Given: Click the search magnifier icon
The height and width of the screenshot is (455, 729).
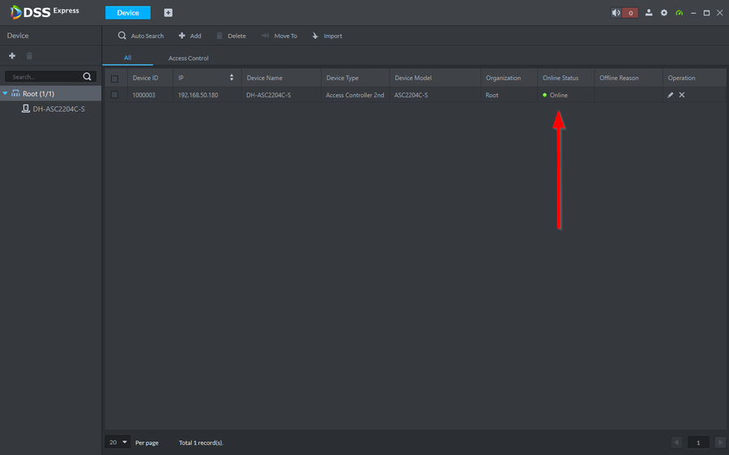Looking at the screenshot, I should click(x=87, y=77).
